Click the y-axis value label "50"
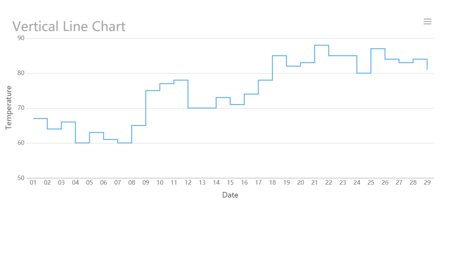This screenshot has height=260, width=451. 21,178
